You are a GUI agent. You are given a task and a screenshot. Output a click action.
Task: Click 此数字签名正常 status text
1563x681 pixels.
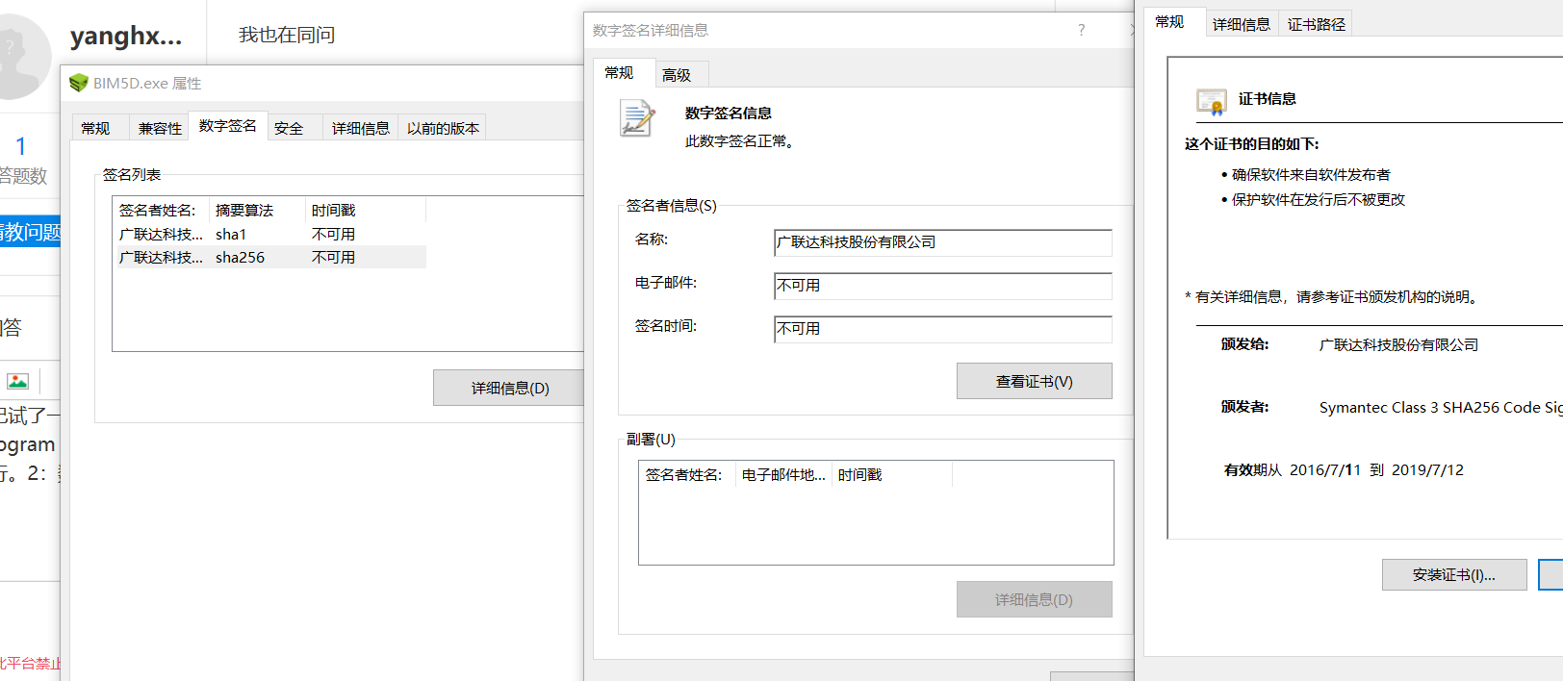739,141
